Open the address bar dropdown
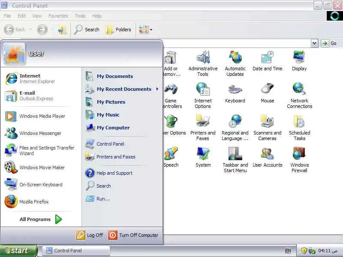 click(314, 43)
